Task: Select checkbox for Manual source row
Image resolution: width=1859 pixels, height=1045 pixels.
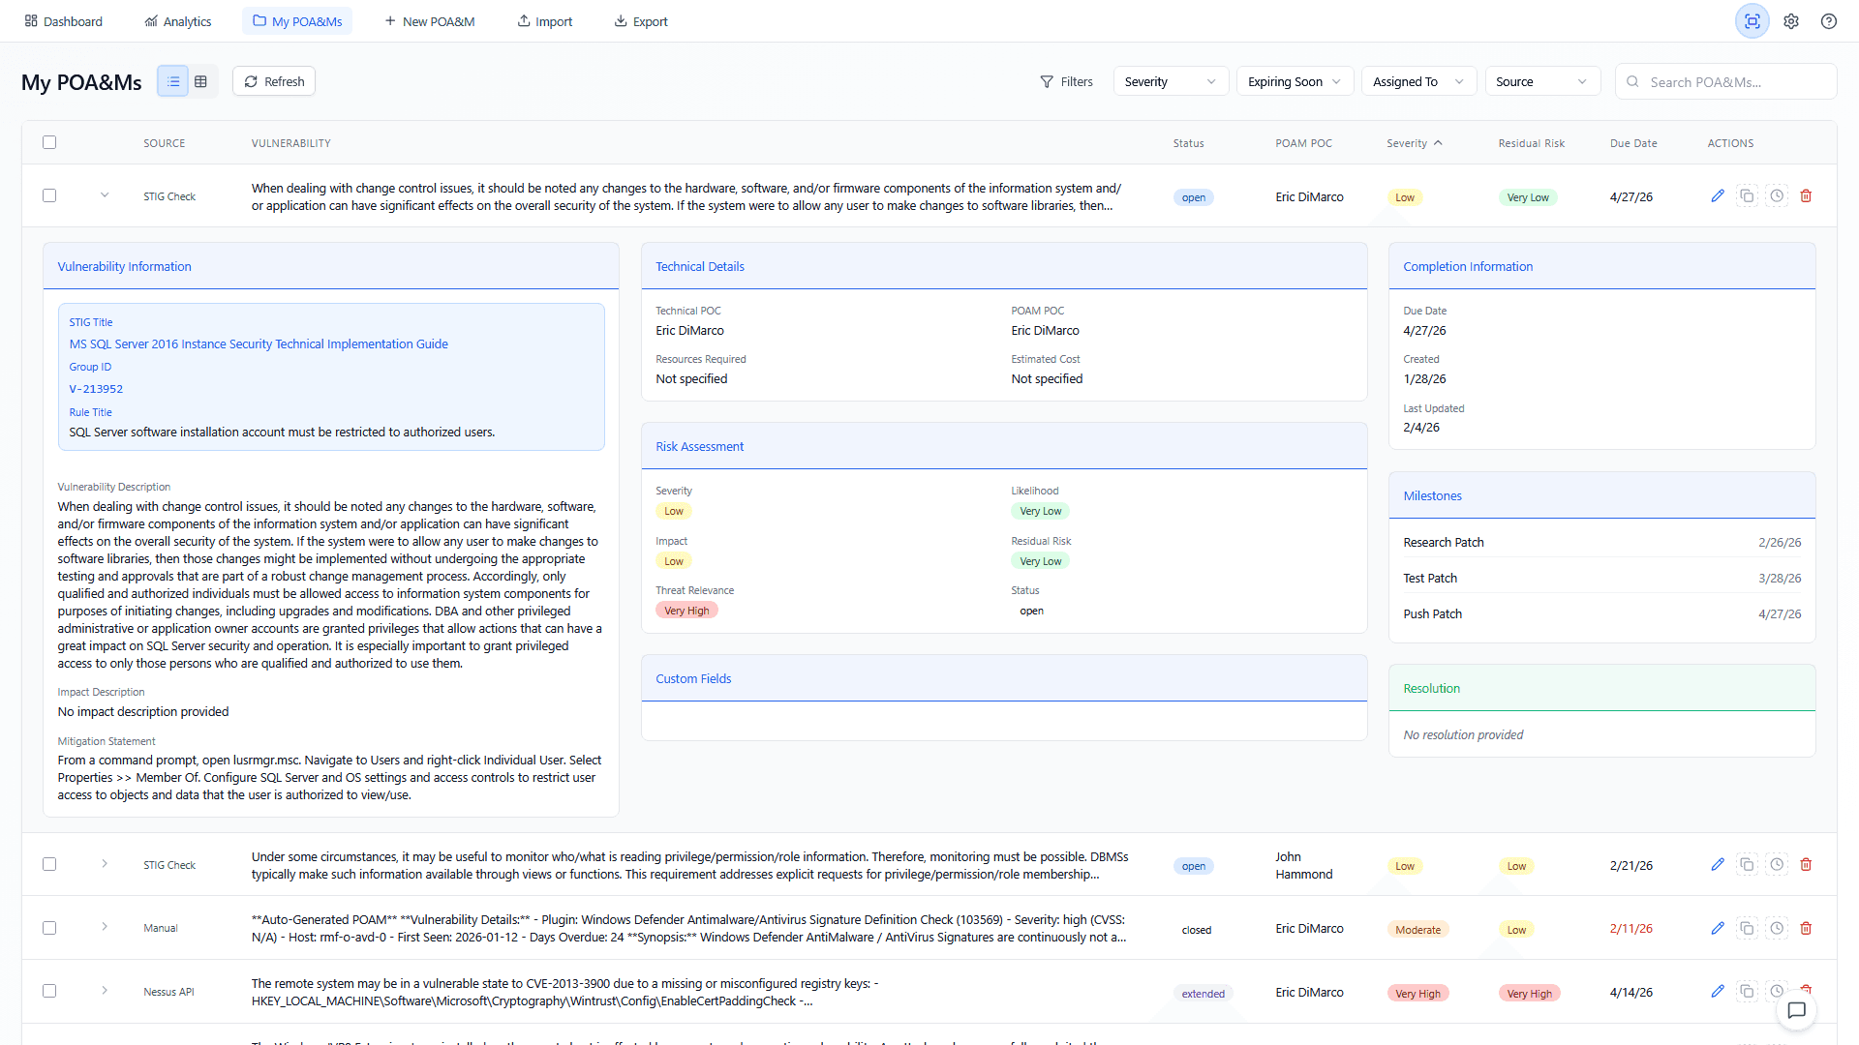Action: pos(49,929)
